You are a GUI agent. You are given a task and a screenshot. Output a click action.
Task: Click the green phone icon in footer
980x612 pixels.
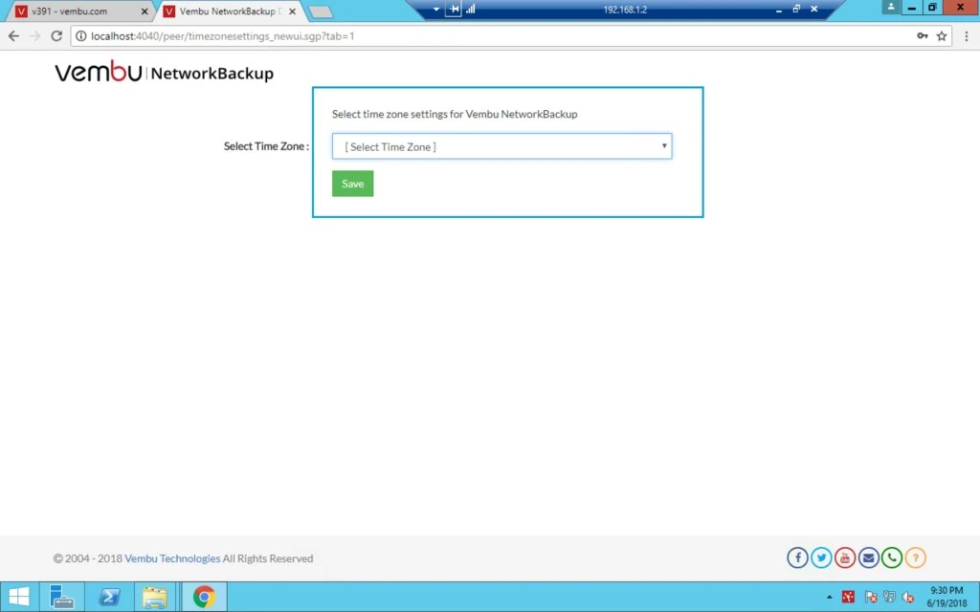coord(892,557)
